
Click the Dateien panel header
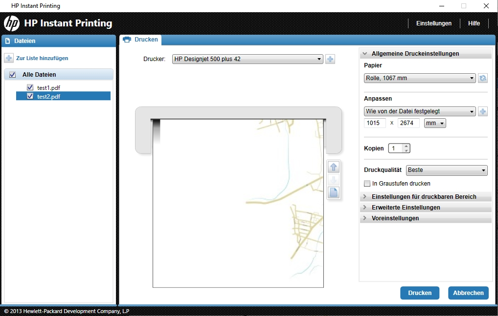[x=59, y=41]
